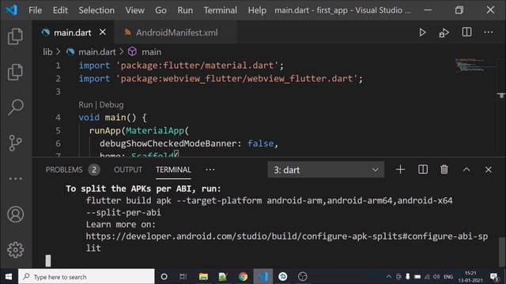The width and height of the screenshot is (506, 284).
Task: Switch to the OUTPUT tab
Action: point(128,170)
